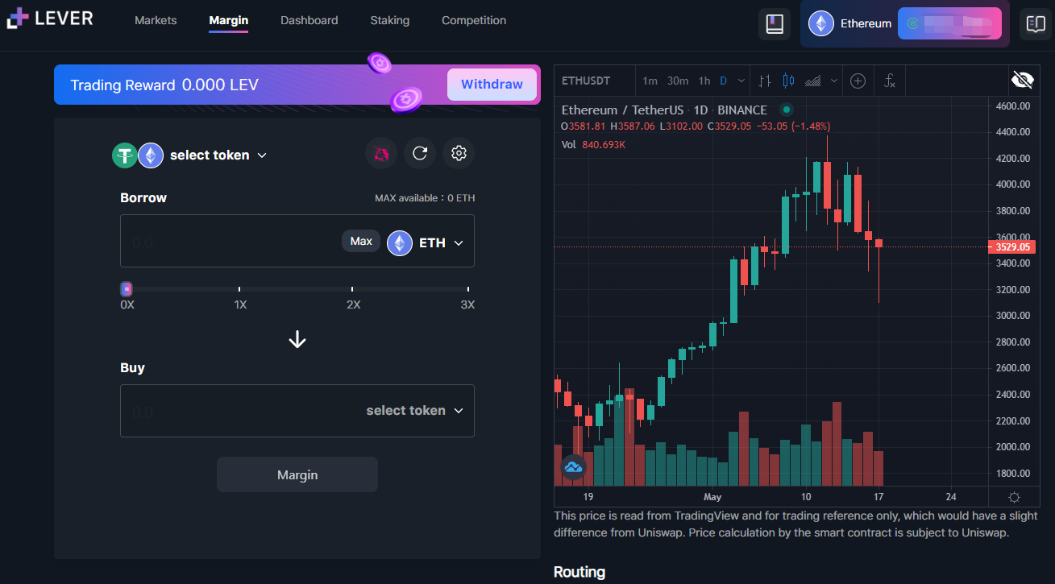Set leverage slider to 3X mark
Image resolution: width=1055 pixels, height=584 pixels.
point(467,288)
